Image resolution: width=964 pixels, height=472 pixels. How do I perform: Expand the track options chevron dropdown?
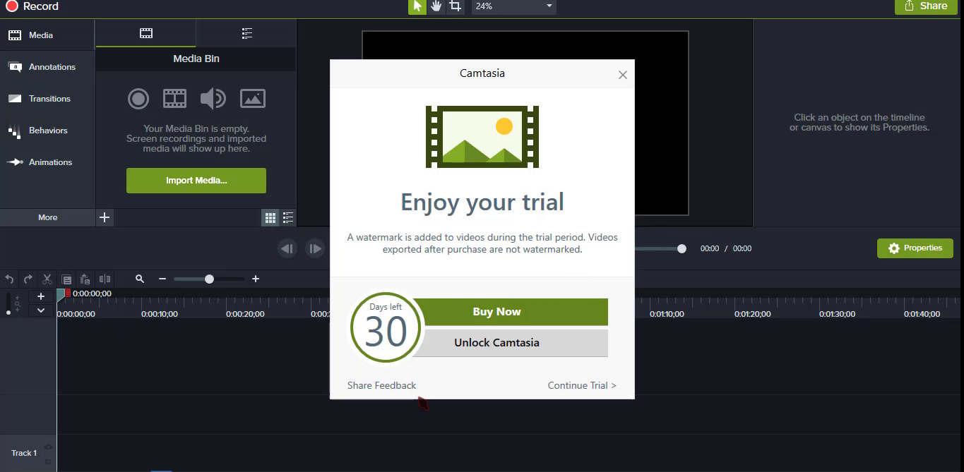pos(41,310)
